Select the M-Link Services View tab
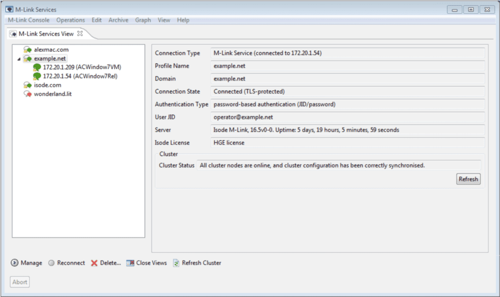This screenshot has width=500, height=297. tap(47, 34)
